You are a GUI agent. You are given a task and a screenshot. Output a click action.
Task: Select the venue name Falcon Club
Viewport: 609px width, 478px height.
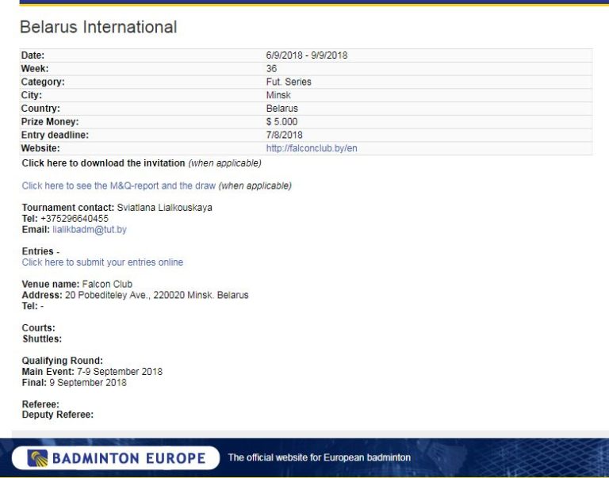pos(107,285)
